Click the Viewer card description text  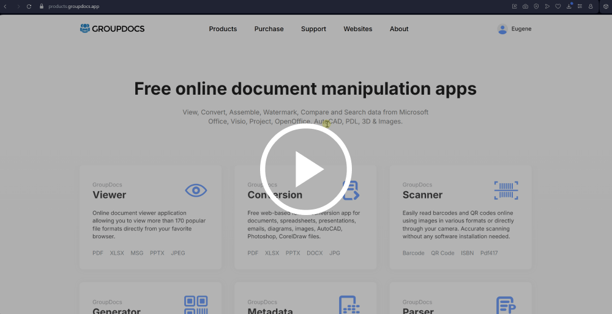coord(149,225)
